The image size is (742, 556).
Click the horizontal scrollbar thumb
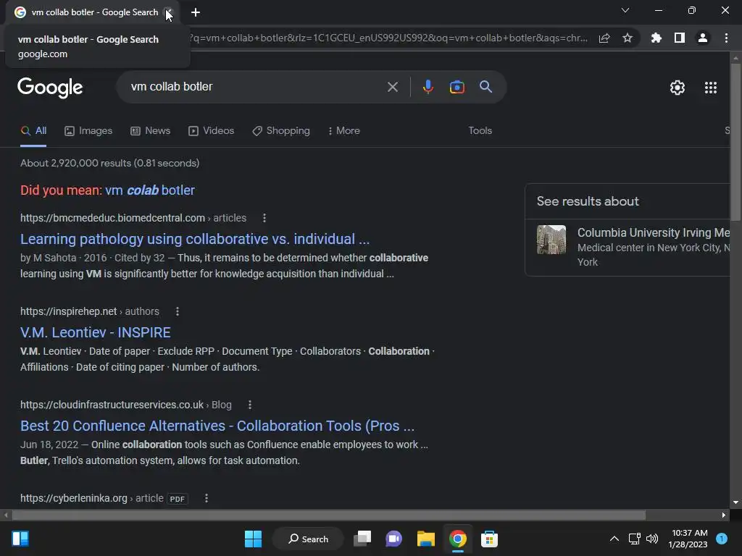pyautogui.click(x=328, y=515)
